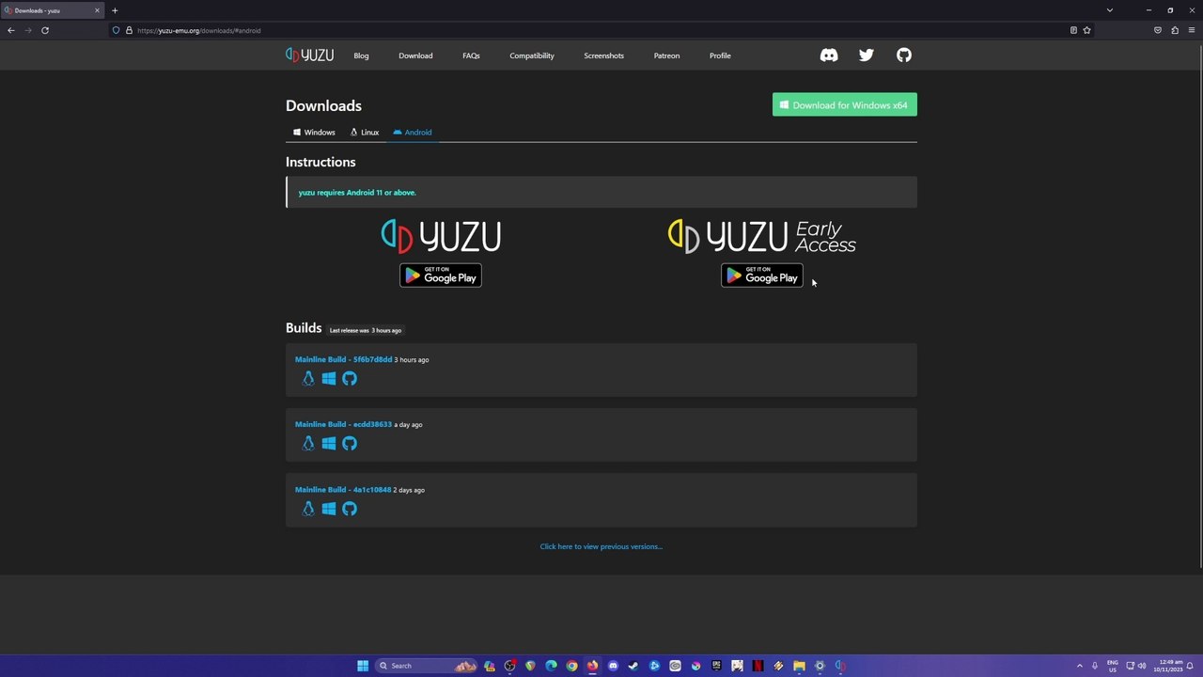Visit yuzu's Twitter page icon
The width and height of the screenshot is (1203, 677).
point(867,55)
